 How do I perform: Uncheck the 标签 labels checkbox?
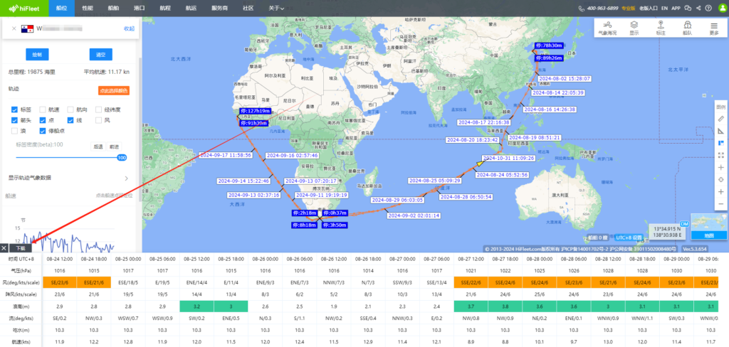coord(14,110)
